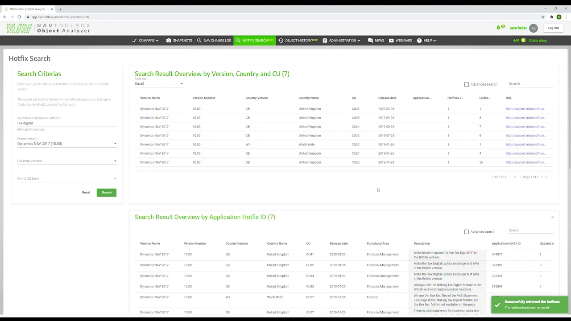Image resolution: width=571 pixels, height=321 pixels.
Task: Select the Hotfix Search tab
Action: 255,41
